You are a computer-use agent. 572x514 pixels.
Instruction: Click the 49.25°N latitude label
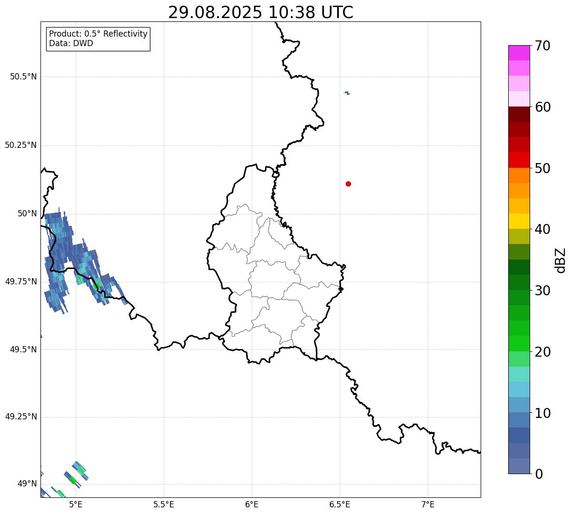tap(20, 417)
